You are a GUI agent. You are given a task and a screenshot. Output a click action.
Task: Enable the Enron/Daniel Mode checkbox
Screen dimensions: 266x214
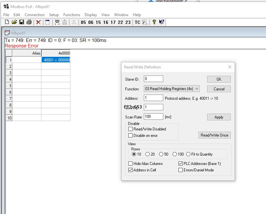(x=180, y=170)
